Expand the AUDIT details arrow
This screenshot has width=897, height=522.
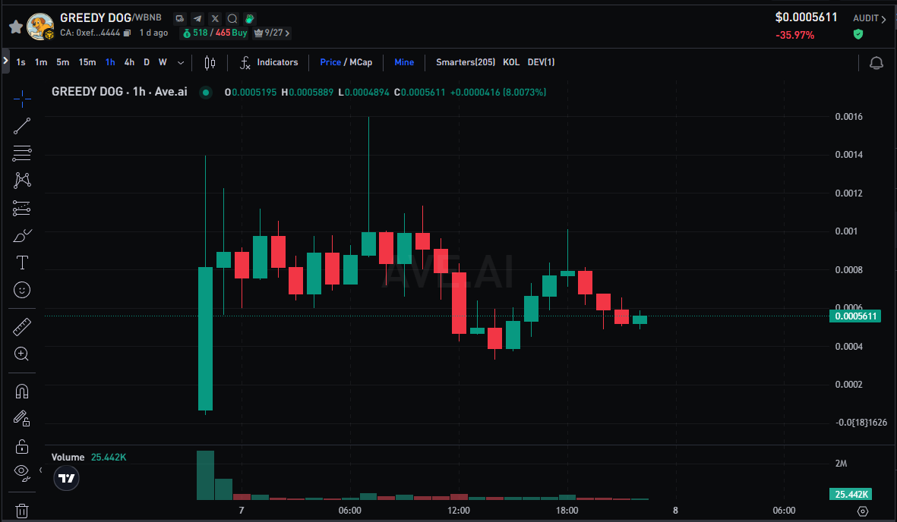coord(884,19)
